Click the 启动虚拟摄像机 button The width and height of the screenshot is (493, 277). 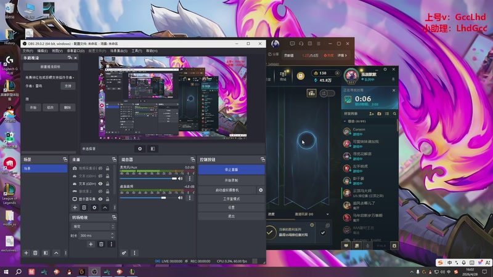click(227, 190)
